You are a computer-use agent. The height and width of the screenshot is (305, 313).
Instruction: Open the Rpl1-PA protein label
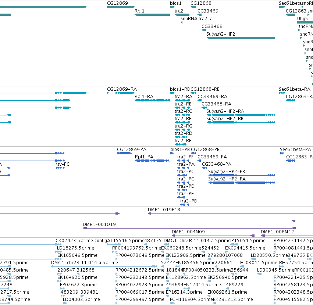(144, 157)
